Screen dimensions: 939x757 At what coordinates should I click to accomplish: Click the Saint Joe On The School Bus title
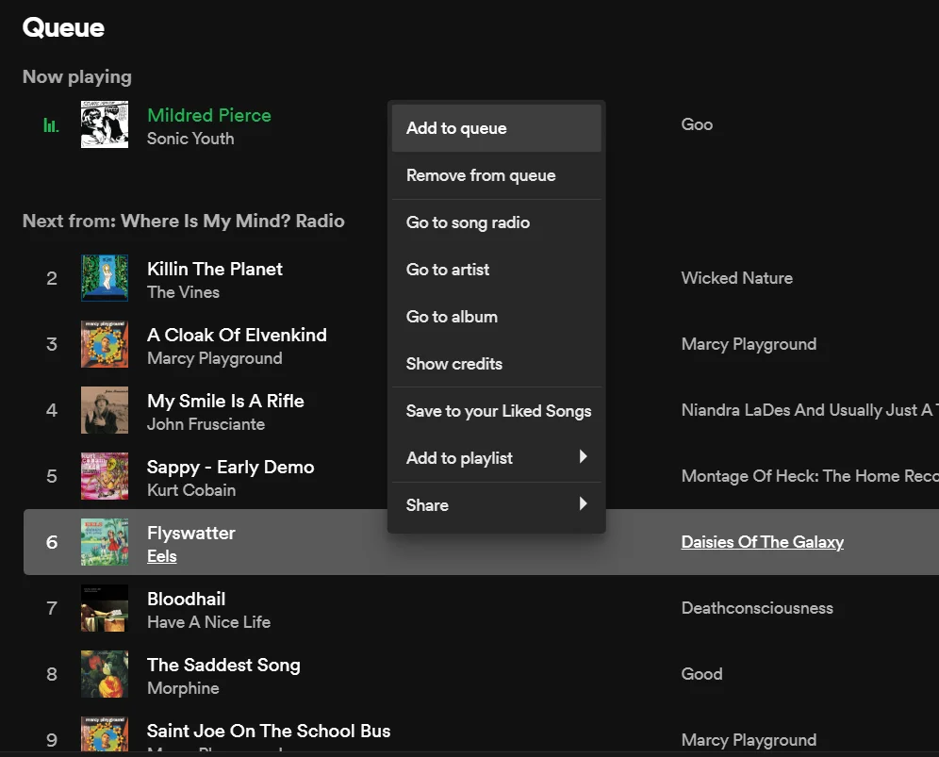[269, 731]
